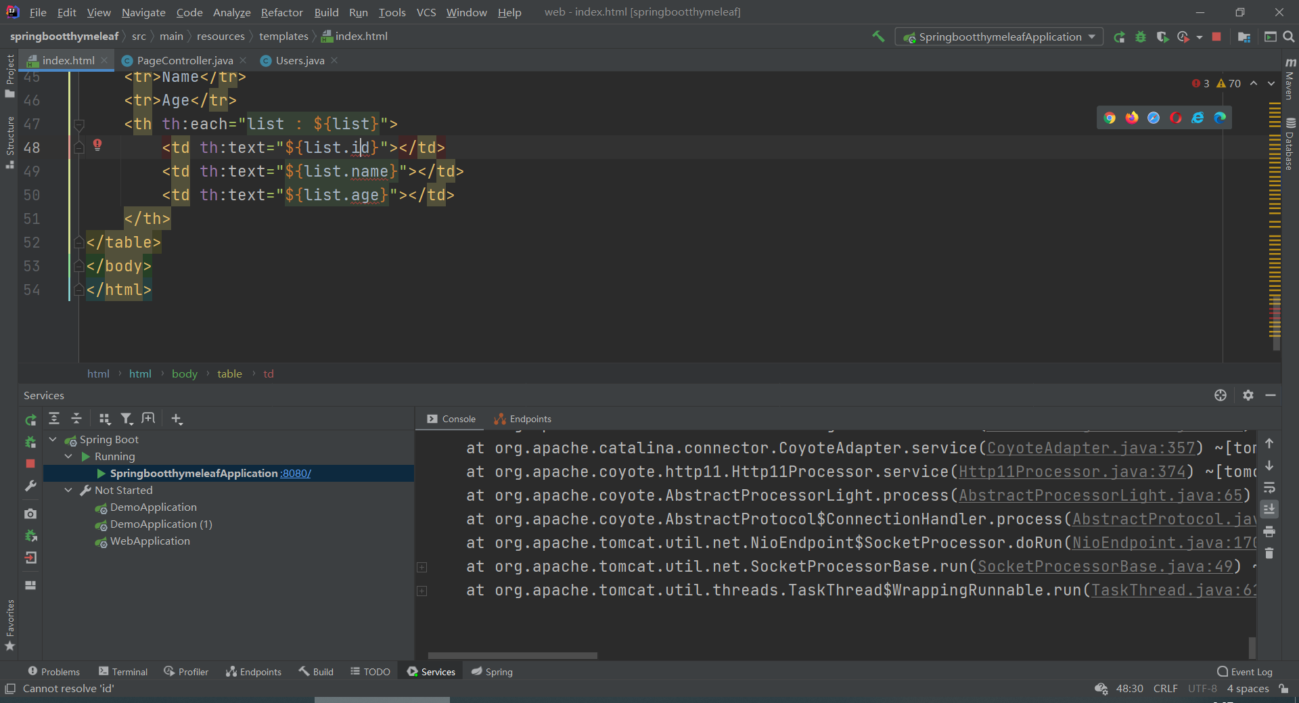
Task: Open the :8080/ application link
Action: [295, 474]
